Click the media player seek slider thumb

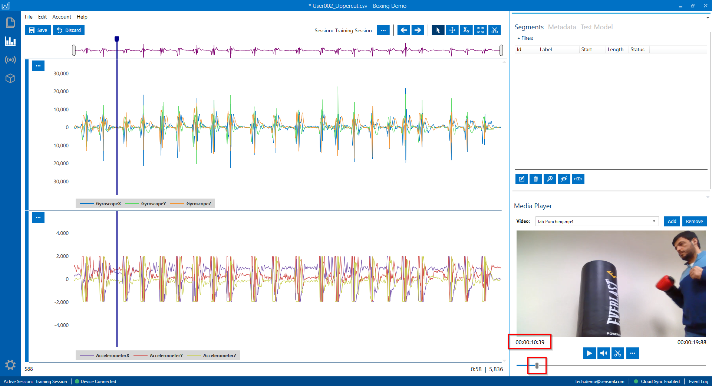pyautogui.click(x=537, y=366)
